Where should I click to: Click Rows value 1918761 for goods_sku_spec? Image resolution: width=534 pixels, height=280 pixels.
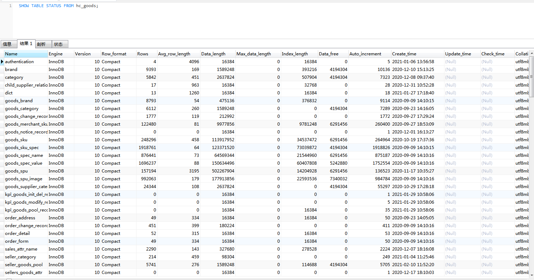click(147, 148)
